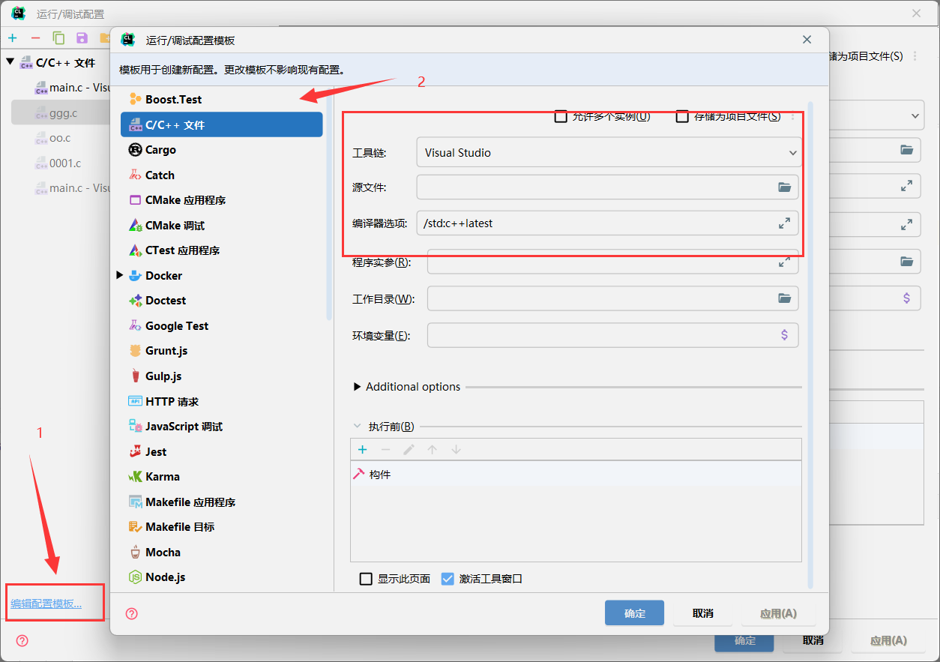Toggle the 显示此页面 checkbox
Image resolution: width=940 pixels, height=662 pixels.
pos(366,579)
